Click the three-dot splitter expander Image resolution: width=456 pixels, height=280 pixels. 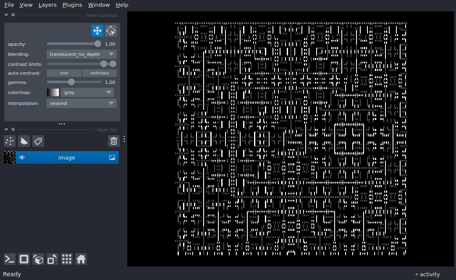62,124
